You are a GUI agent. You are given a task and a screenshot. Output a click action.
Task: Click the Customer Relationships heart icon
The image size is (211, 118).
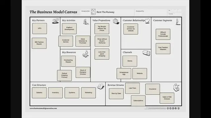(x=147, y=21)
